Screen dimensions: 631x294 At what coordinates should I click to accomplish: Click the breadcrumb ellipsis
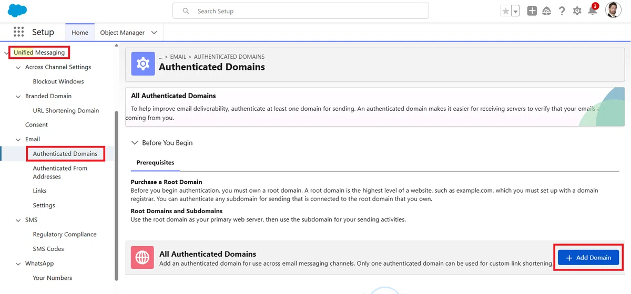tap(161, 57)
